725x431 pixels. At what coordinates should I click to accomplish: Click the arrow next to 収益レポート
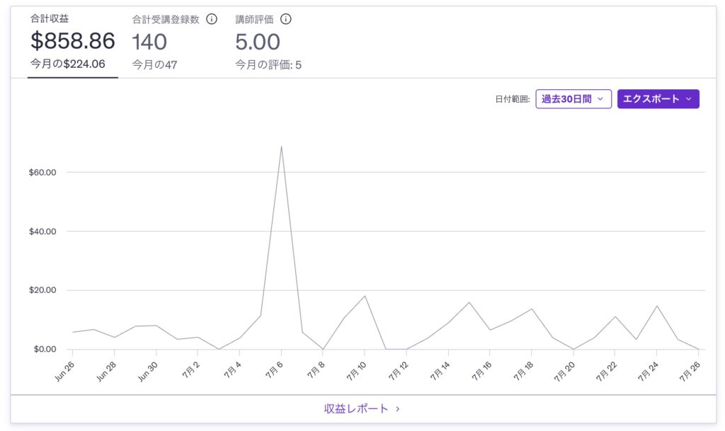point(398,409)
